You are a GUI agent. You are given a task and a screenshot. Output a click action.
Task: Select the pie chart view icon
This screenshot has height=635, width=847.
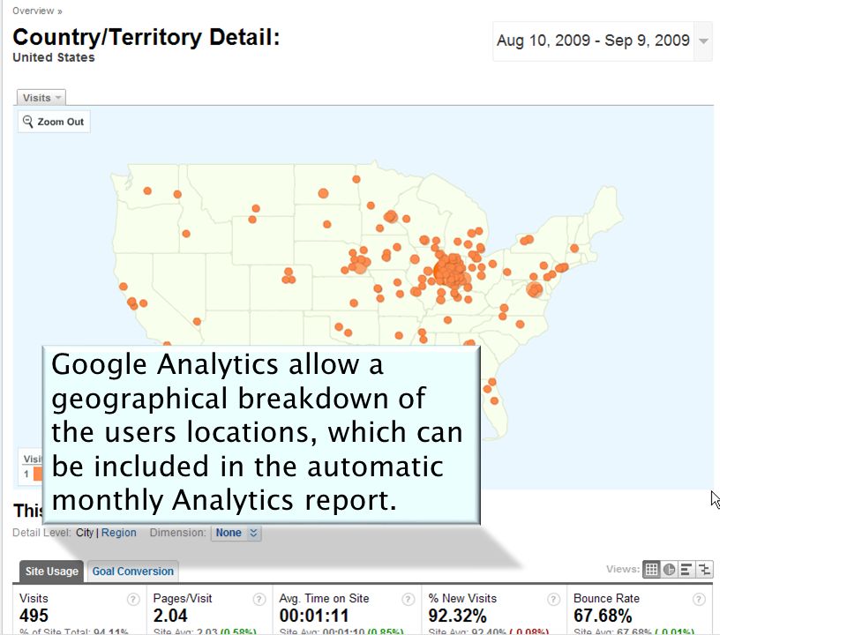pyautogui.click(x=670, y=569)
